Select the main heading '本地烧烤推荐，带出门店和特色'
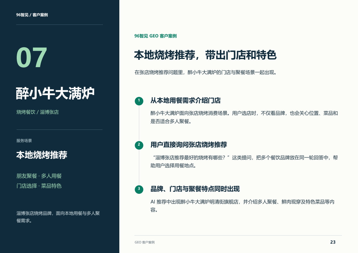The height and width of the screenshot is (253, 358). 205,55
